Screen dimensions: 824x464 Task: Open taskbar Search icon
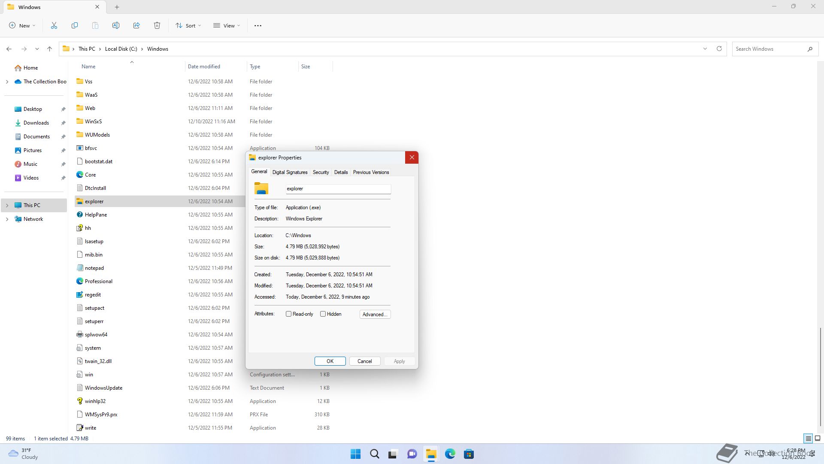[374, 454]
